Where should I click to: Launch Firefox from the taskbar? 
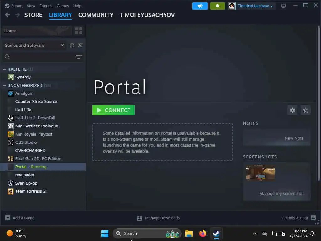coord(203,233)
